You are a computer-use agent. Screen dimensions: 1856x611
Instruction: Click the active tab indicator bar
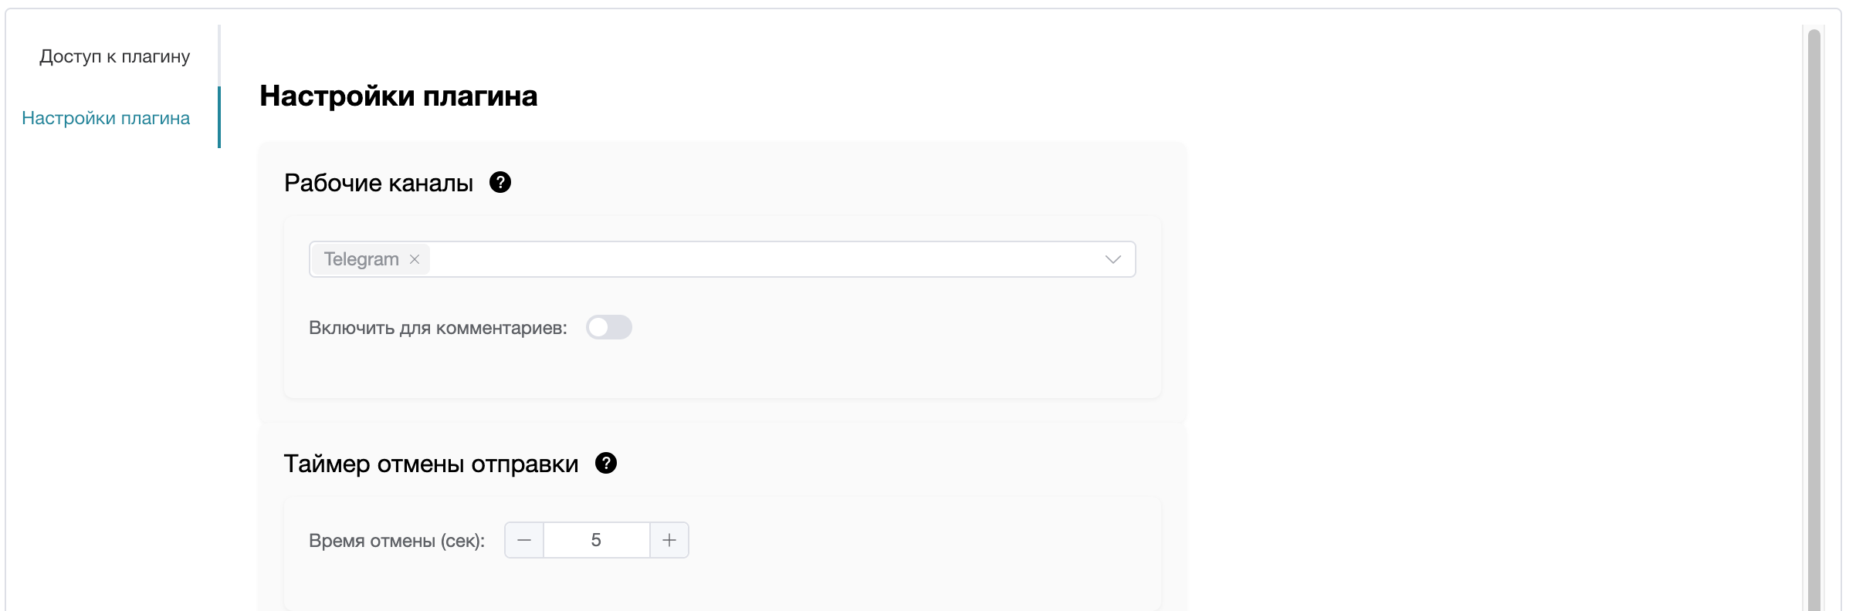tap(219, 117)
